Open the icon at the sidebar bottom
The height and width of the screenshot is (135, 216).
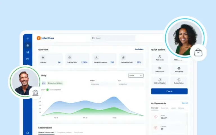[28, 133]
